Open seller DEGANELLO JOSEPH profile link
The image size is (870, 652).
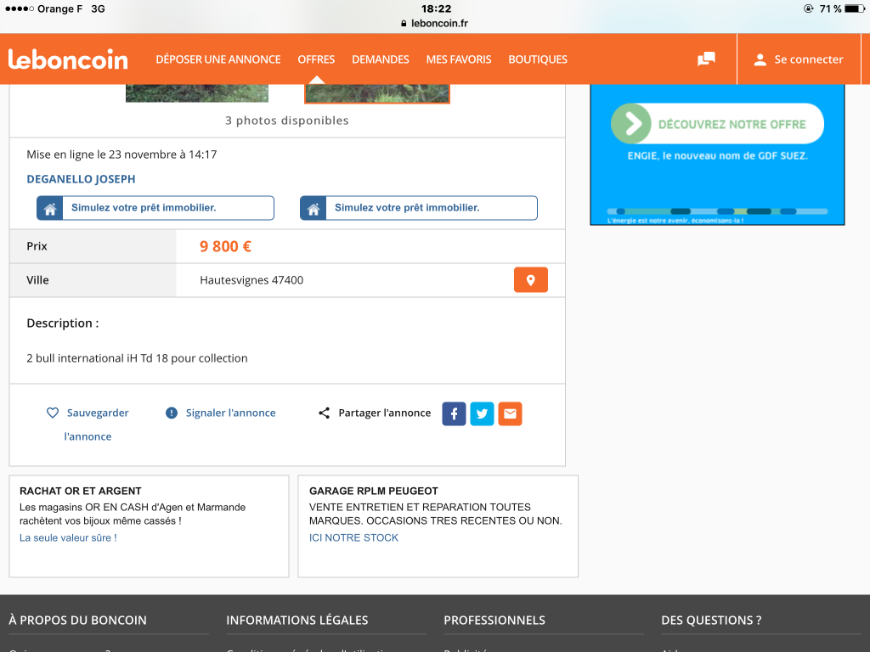(x=81, y=179)
